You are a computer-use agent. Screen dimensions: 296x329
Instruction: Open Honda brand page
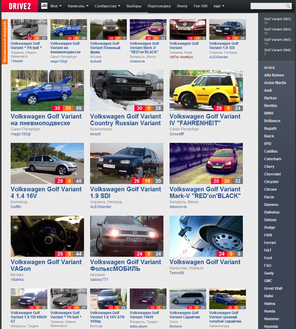[x=269, y=311]
